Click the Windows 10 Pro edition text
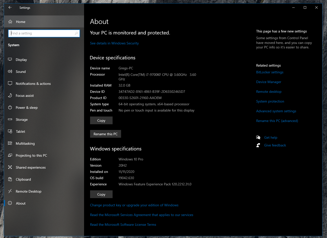The width and height of the screenshot is (327, 238). (131, 159)
